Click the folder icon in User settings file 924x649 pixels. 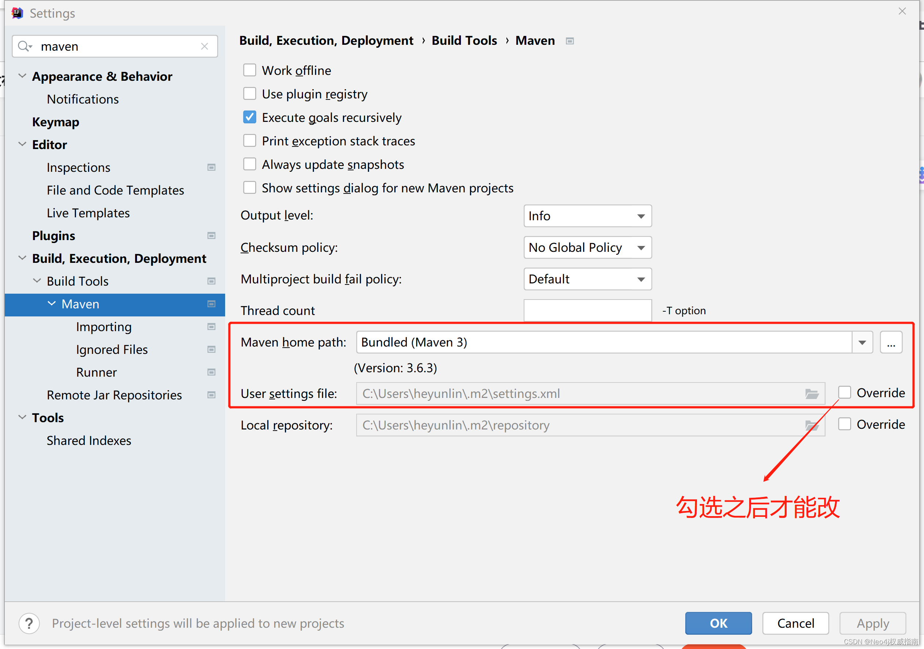coord(811,394)
